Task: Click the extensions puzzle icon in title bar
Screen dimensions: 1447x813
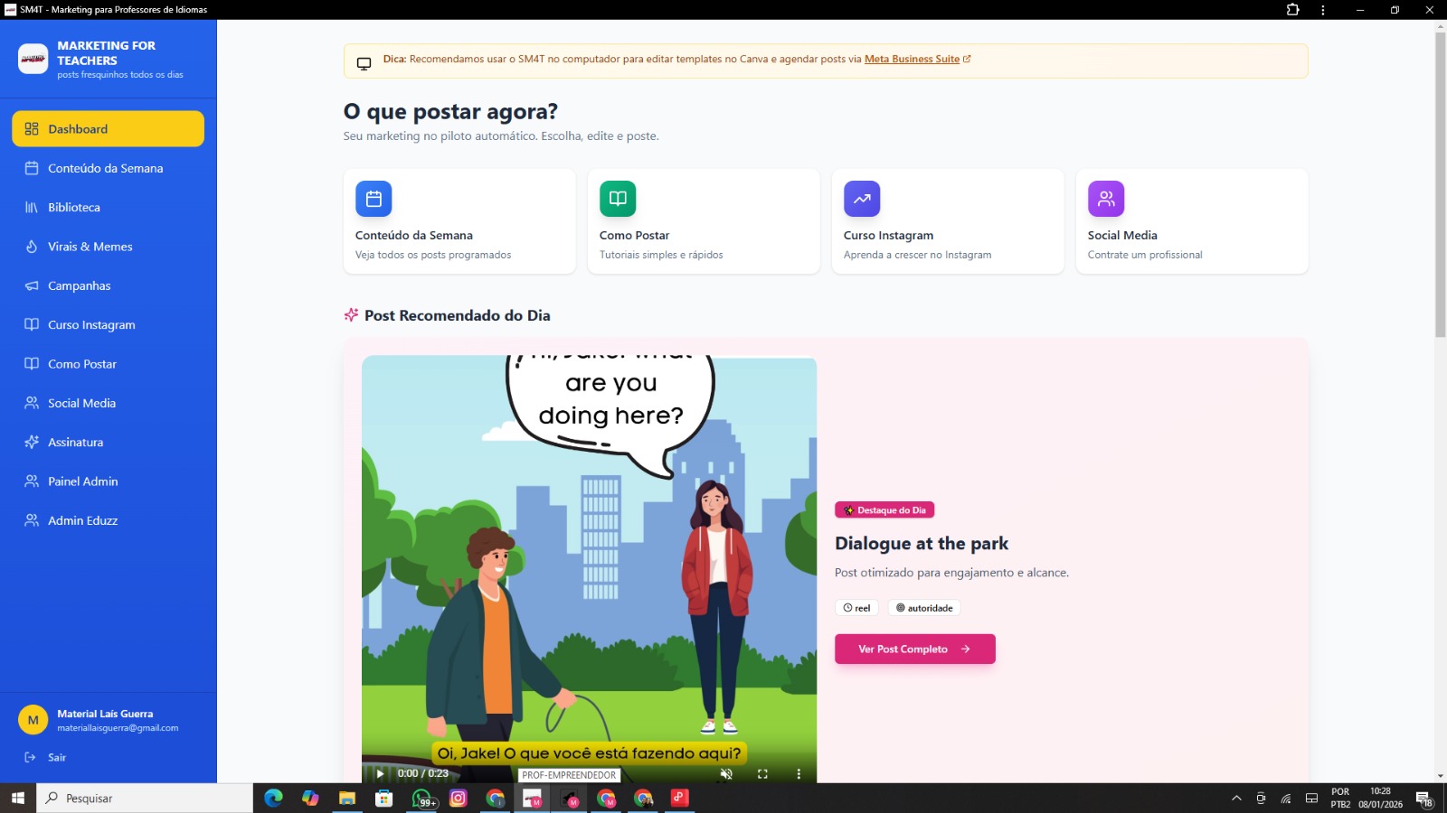Action: tap(1292, 10)
